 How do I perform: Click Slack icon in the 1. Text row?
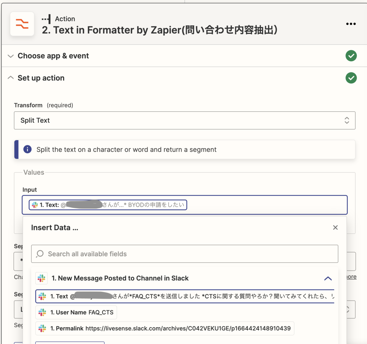coord(42,296)
